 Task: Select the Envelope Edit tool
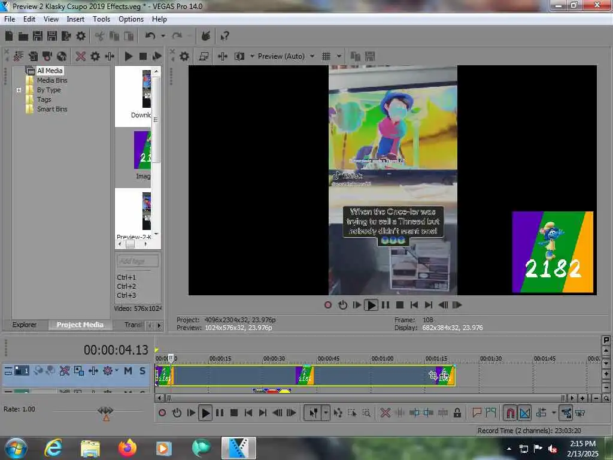tap(338, 413)
